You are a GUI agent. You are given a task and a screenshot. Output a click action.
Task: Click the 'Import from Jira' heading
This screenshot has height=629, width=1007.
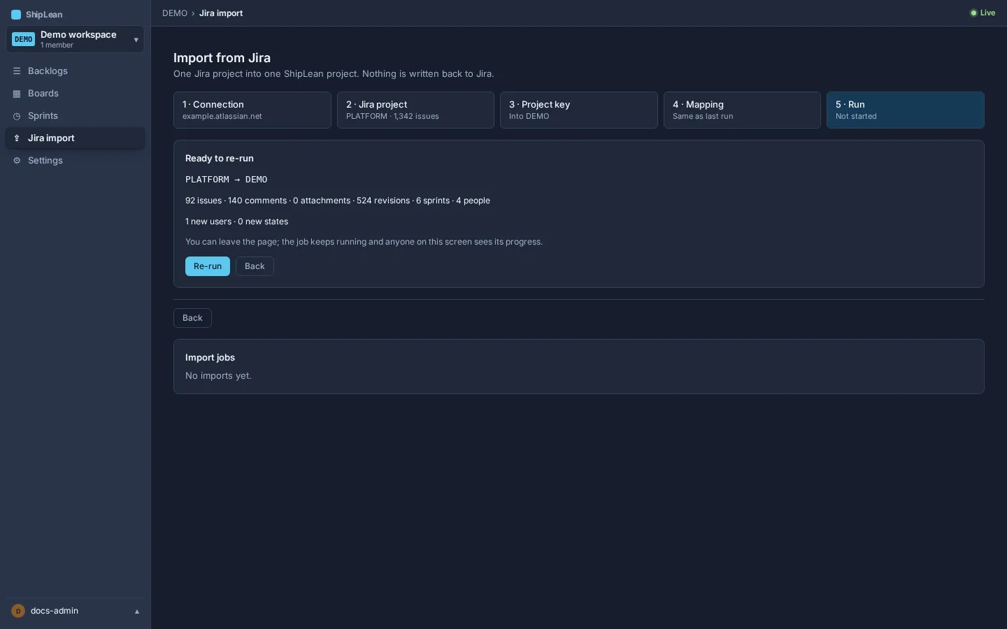(x=222, y=58)
